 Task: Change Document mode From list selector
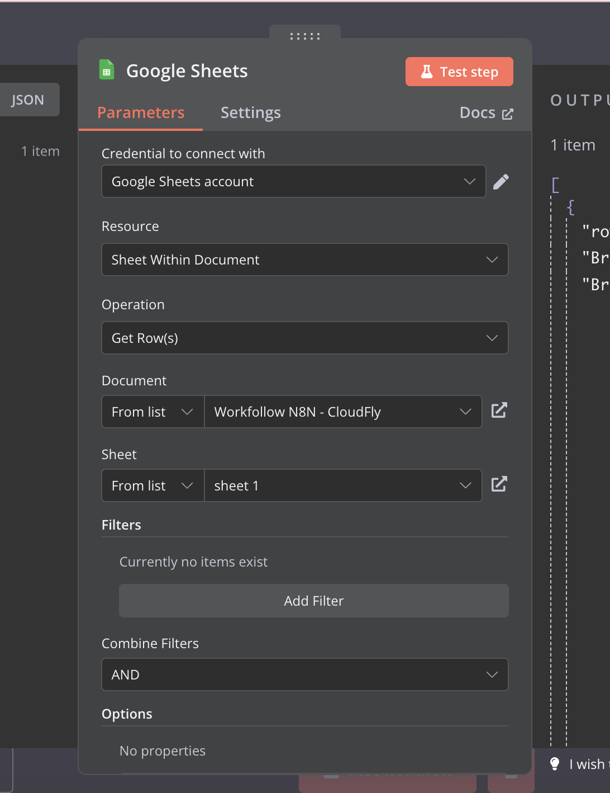click(153, 412)
